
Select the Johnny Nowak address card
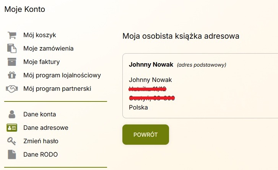[200, 85]
